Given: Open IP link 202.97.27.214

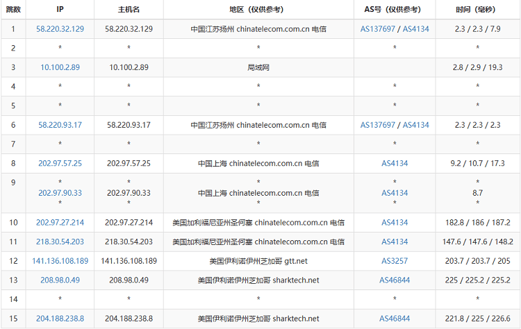Looking at the screenshot, I should click(x=60, y=222).
